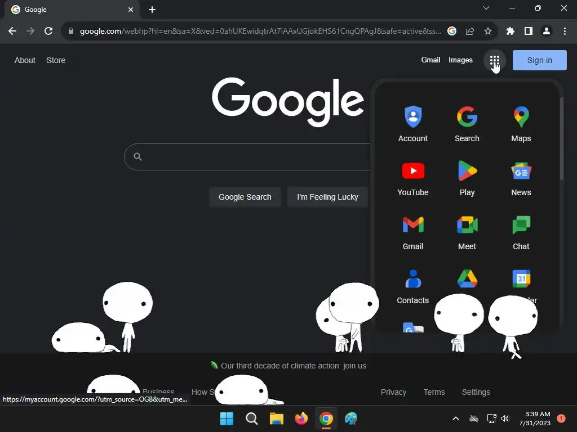Image resolution: width=577 pixels, height=432 pixels.
Task: Open Search app in apps panel
Action: coord(467,124)
